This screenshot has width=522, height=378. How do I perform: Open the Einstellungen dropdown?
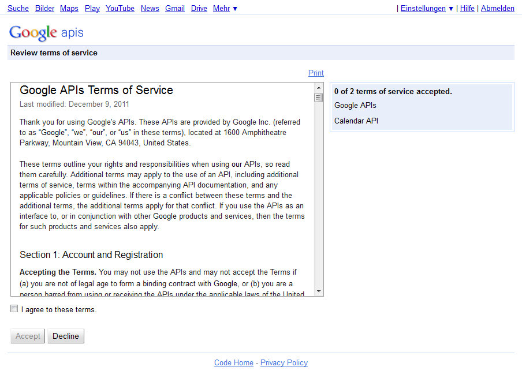click(x=423, y=8)
